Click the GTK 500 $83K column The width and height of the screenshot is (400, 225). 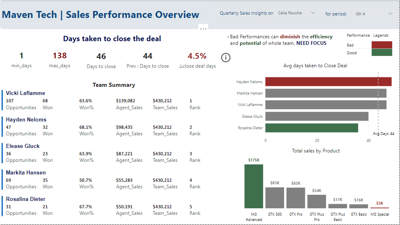click(x=275, y=198)
